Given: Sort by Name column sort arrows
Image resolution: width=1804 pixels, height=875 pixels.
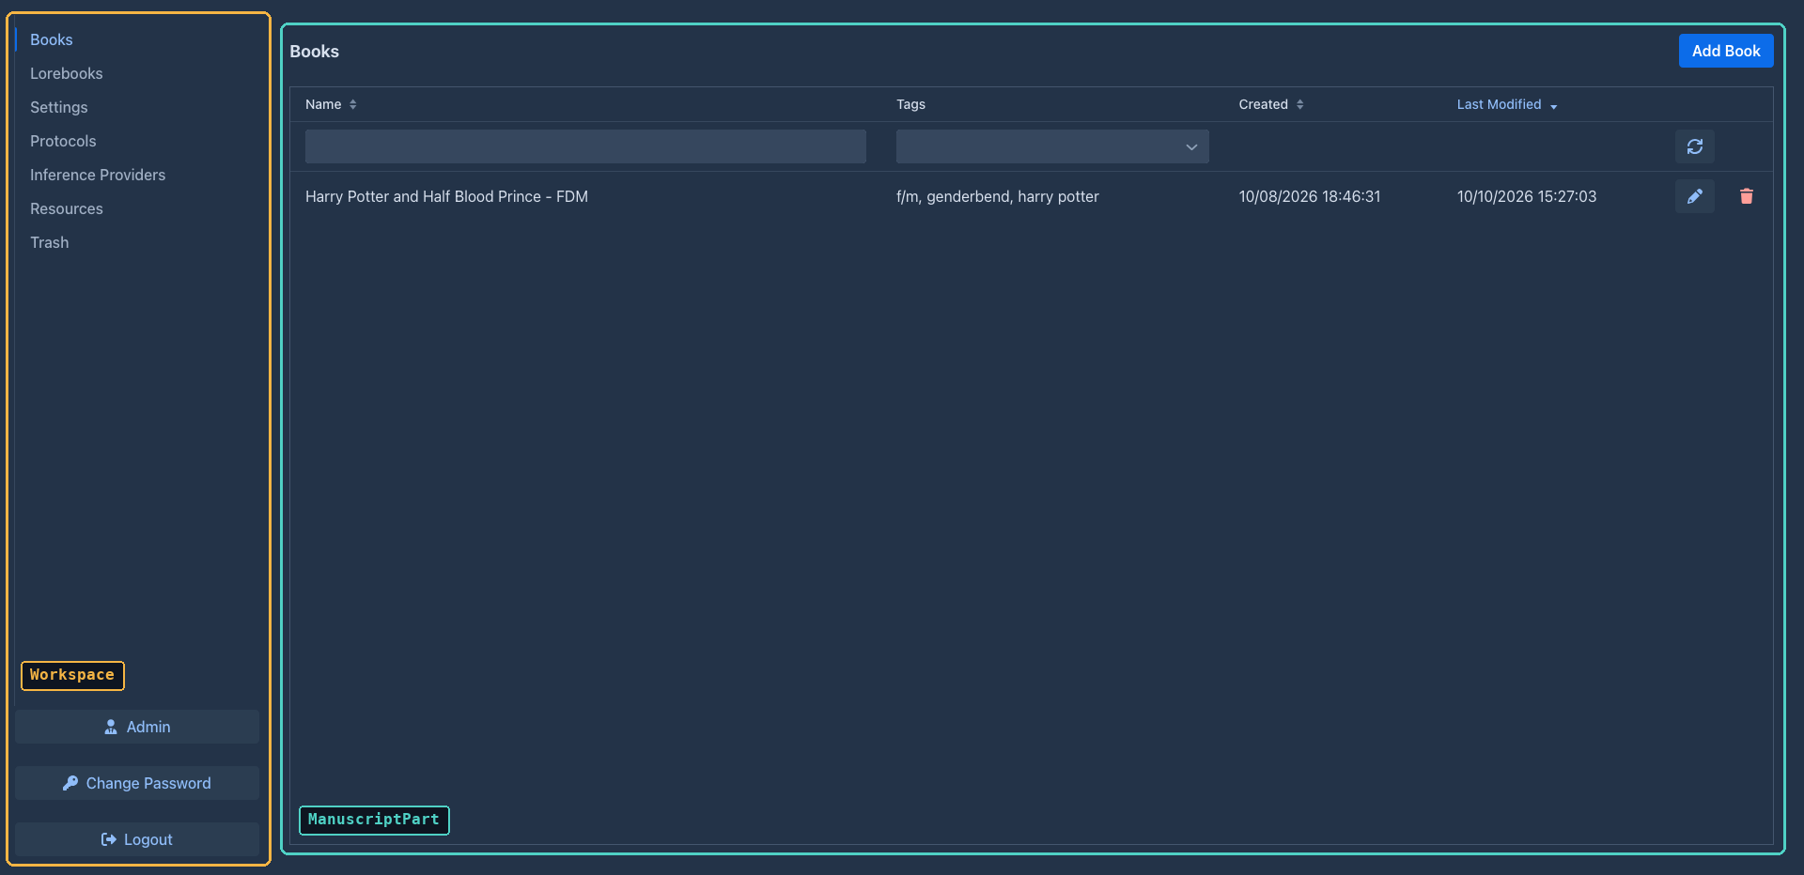Looking at the screenshot, I should [x=353, y=104].
